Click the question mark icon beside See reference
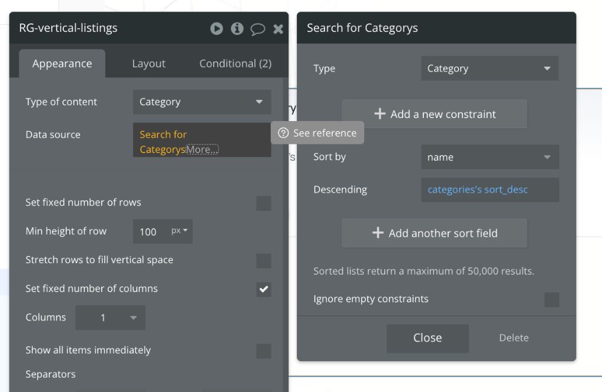This screenshot has height=392, width=602. (x=284, y=133)
